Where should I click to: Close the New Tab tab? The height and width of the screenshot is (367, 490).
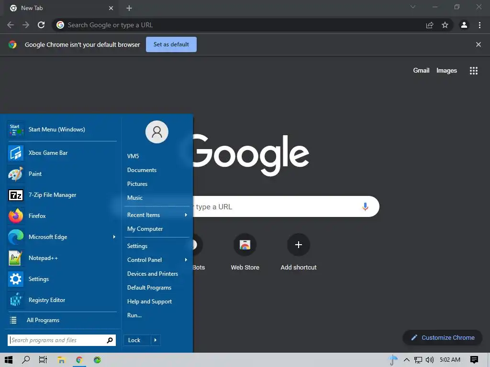pos(111,8)
